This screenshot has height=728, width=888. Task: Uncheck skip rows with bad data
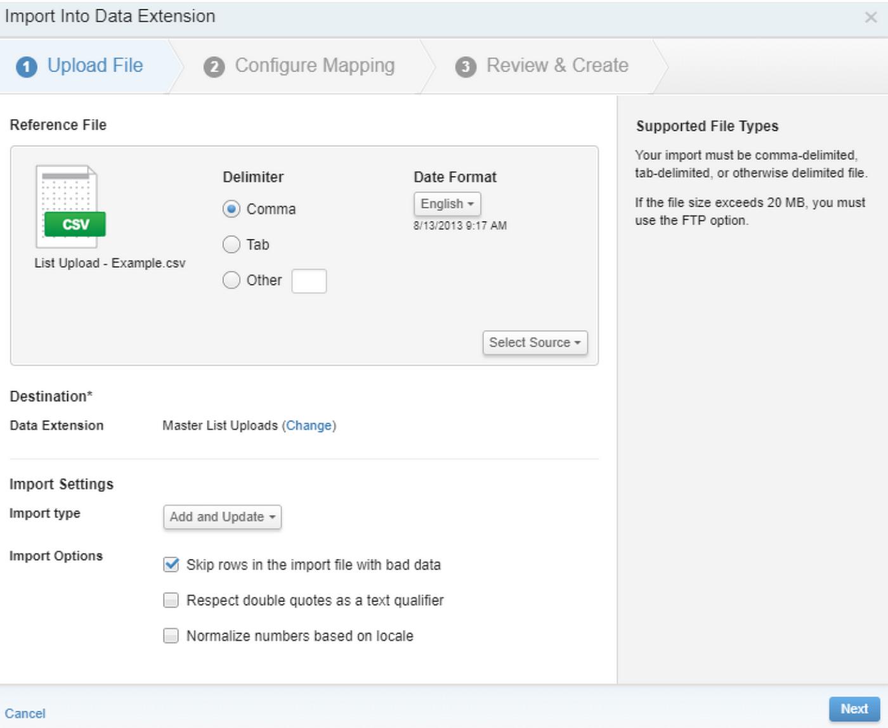pyautogui.click(x=170, y=564)
